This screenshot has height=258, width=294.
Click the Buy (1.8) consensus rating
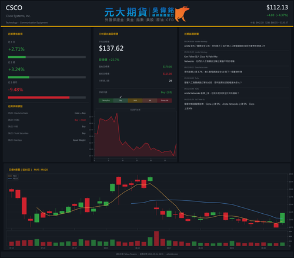point(166,92)
